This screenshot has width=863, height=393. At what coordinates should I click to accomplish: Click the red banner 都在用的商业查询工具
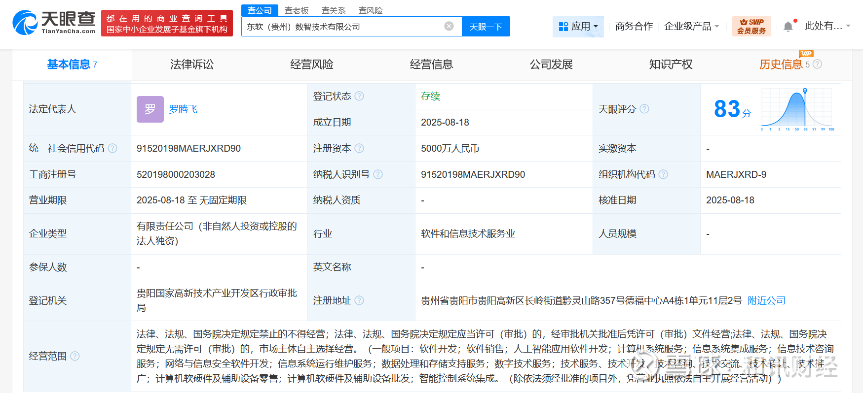pyautogui.click(x=167, y=23)
